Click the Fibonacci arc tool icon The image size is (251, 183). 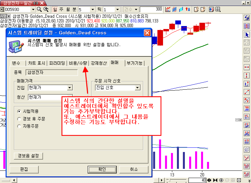click(246, 133)
